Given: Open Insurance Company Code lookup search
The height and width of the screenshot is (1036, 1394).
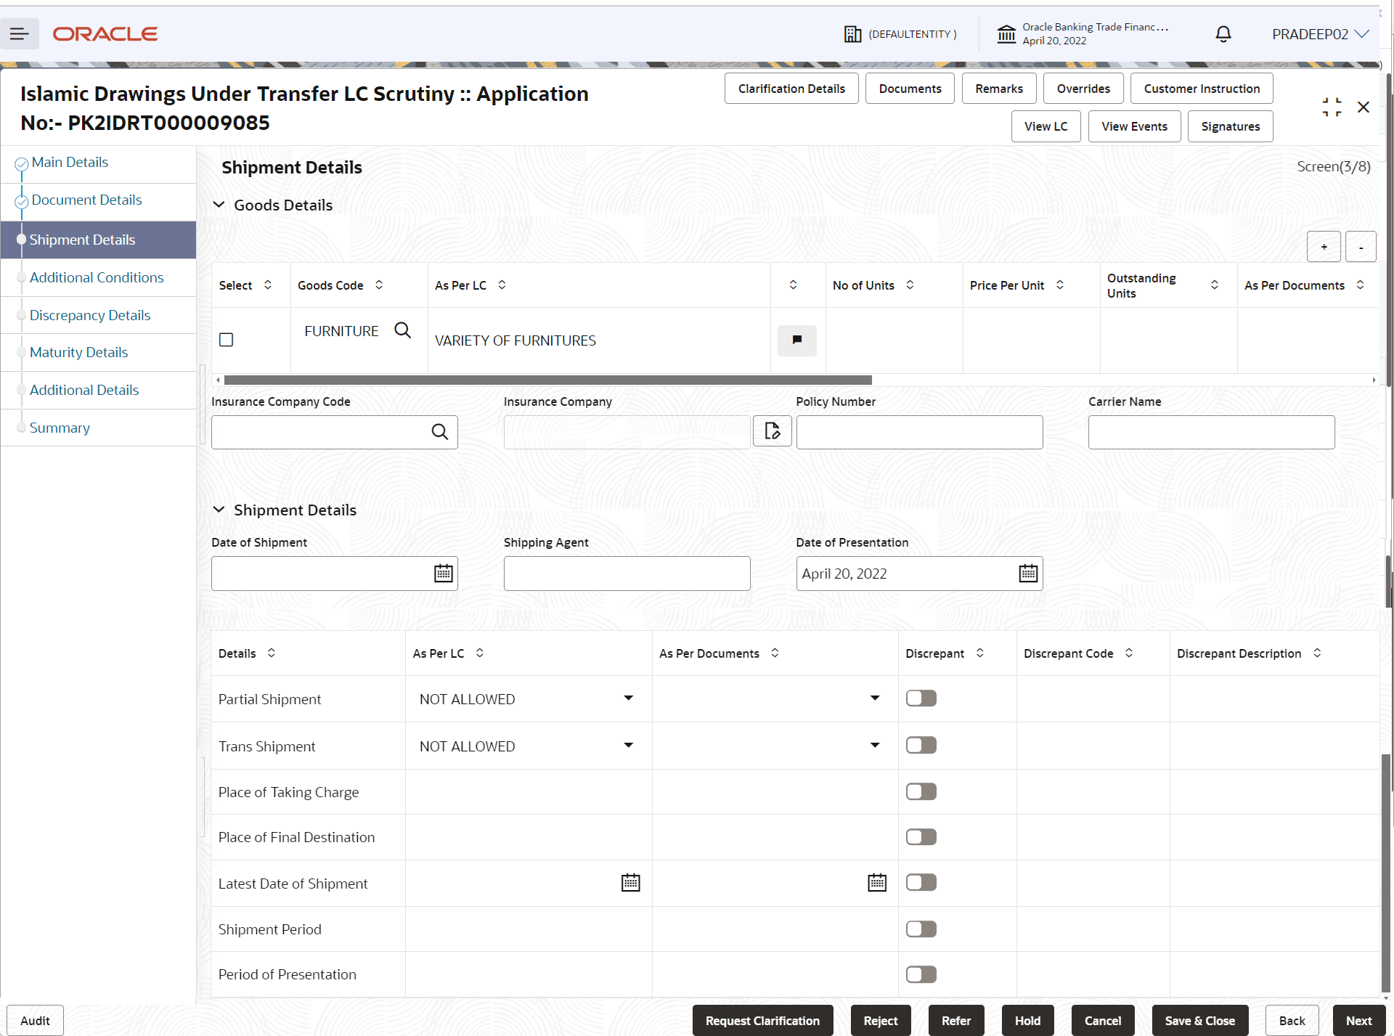Looking at the screenshot, I should tap(441, 431).
